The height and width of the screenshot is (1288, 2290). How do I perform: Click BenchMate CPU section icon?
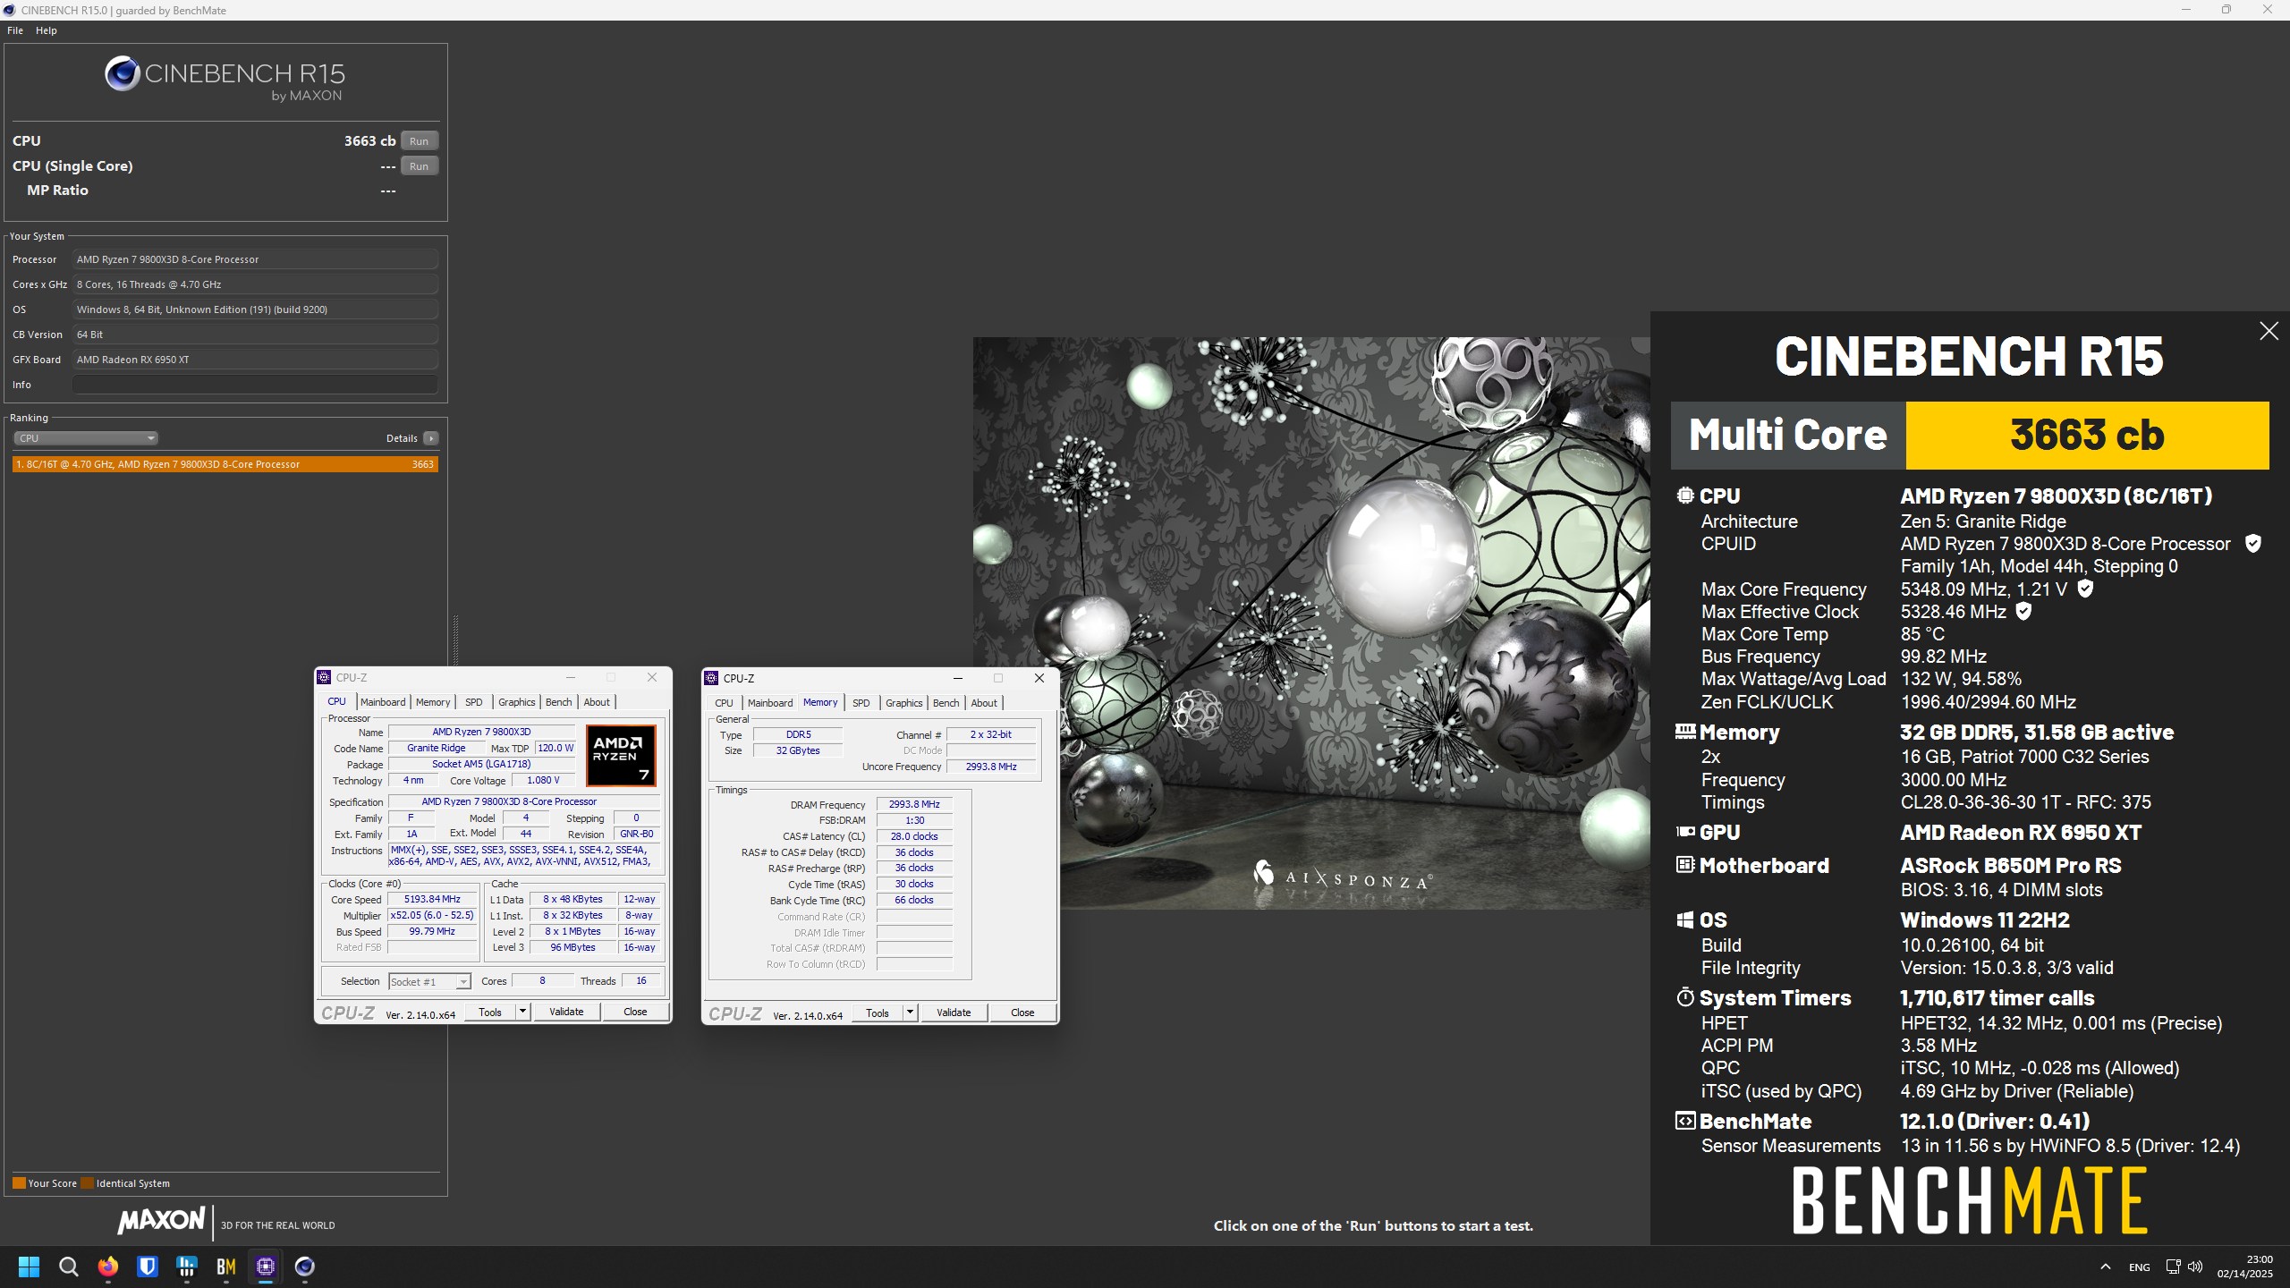(x=1685, y=496)
